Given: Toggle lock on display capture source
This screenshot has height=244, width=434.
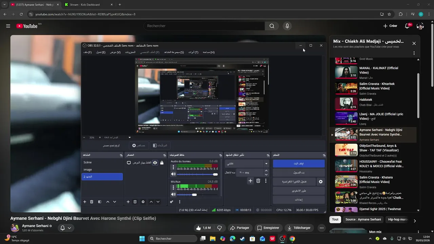Looking at the screenshot, I should pyautogui.click(x=162, y=163).
